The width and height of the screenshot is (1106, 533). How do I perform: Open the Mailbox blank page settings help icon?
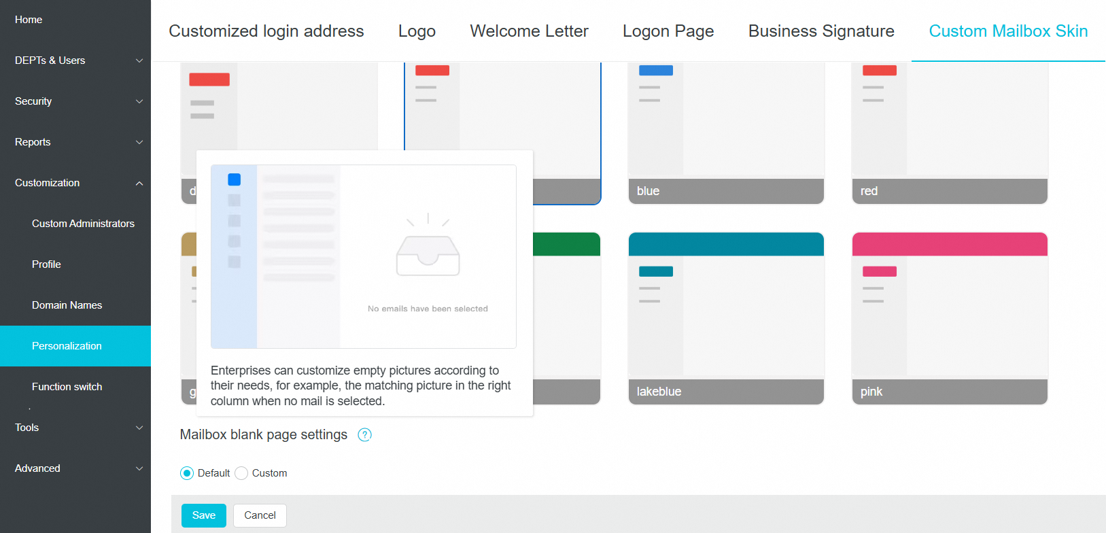(364, 435)
